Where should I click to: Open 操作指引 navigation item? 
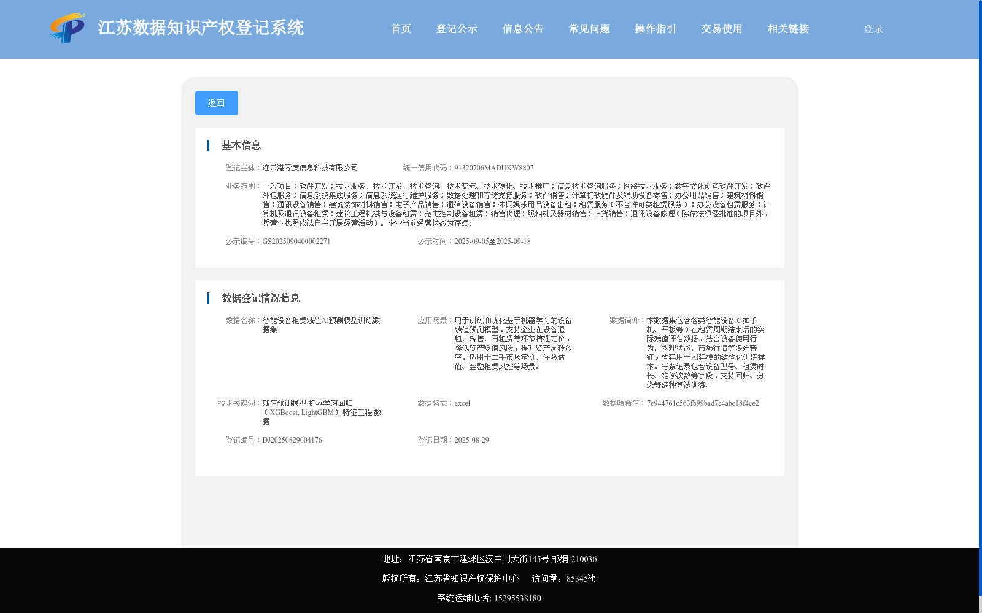click(x=655, y=29)
